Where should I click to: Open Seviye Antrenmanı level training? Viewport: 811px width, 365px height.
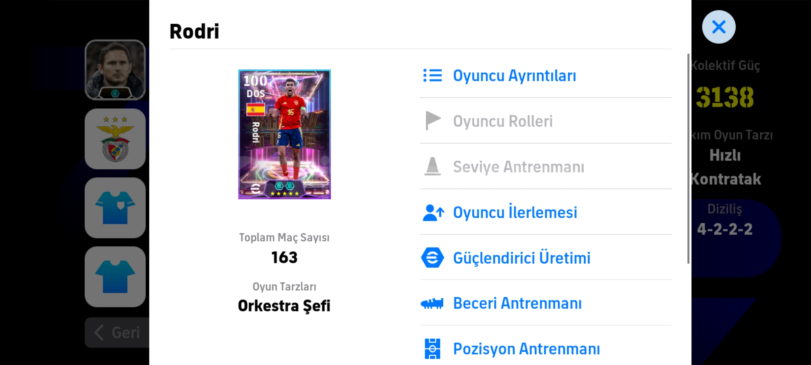[x=518, y=167]
